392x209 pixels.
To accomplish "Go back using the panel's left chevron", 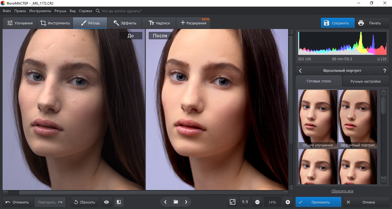I will click(300, 71).
